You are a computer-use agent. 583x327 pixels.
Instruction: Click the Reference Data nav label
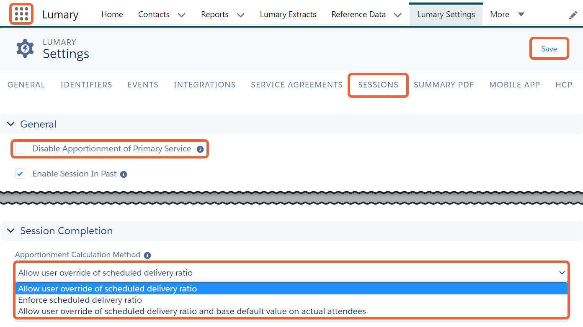(359, 15)
